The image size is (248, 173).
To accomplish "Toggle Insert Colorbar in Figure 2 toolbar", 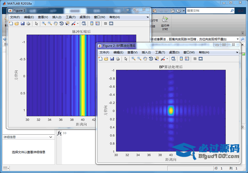I will pyautogui.click(x=181, y=59).
